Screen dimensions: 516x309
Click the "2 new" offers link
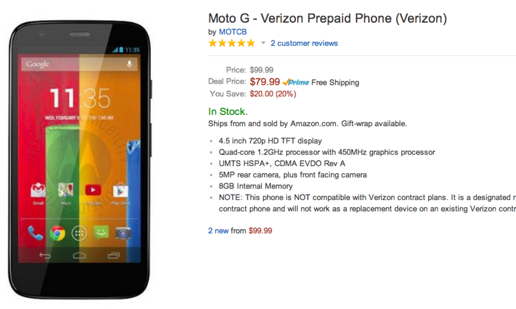click(218, 231)
